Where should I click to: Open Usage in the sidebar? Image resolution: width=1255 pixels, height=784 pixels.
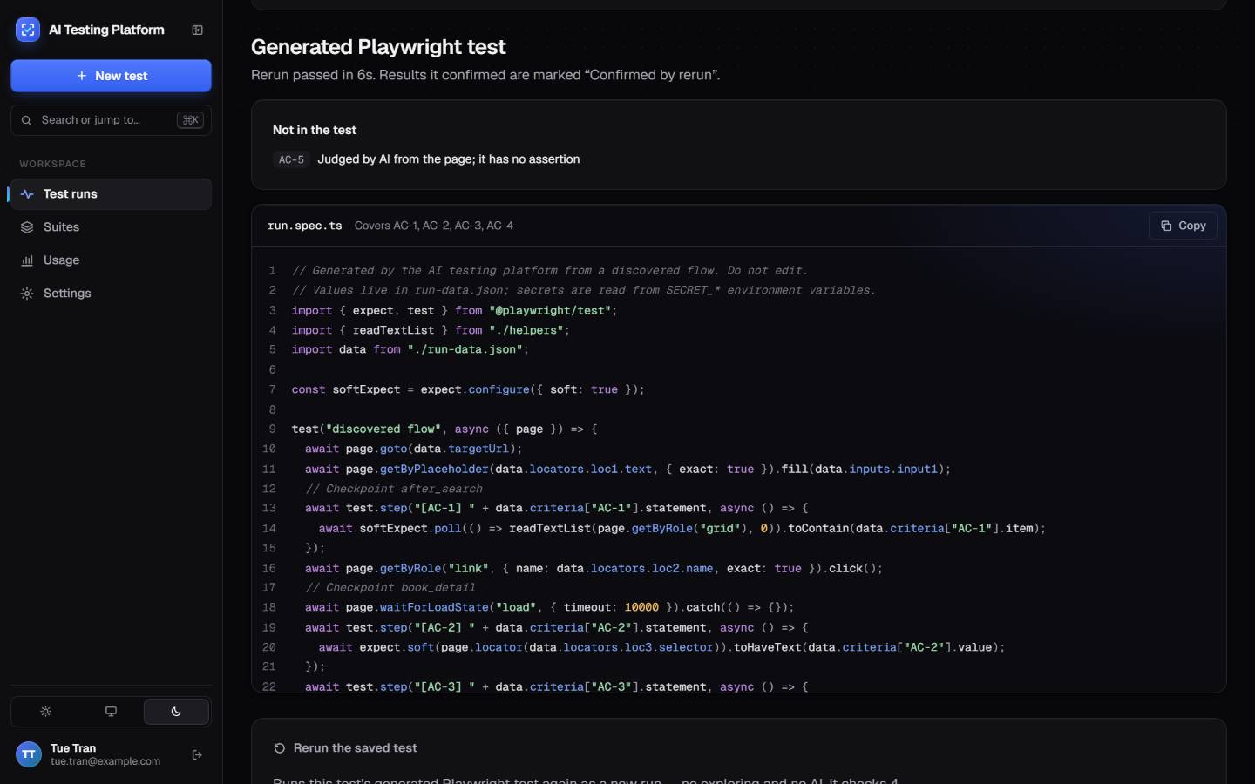(x=111, y=260)
